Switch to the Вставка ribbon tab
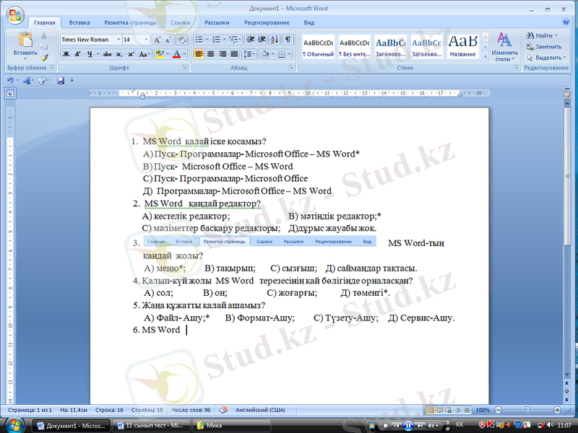Screen dimensions: 578x433 (x=79, y=22)
